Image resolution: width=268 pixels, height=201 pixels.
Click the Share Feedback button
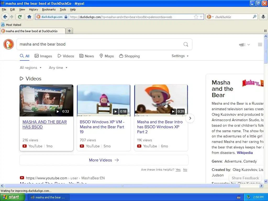[x=245, y=178]
